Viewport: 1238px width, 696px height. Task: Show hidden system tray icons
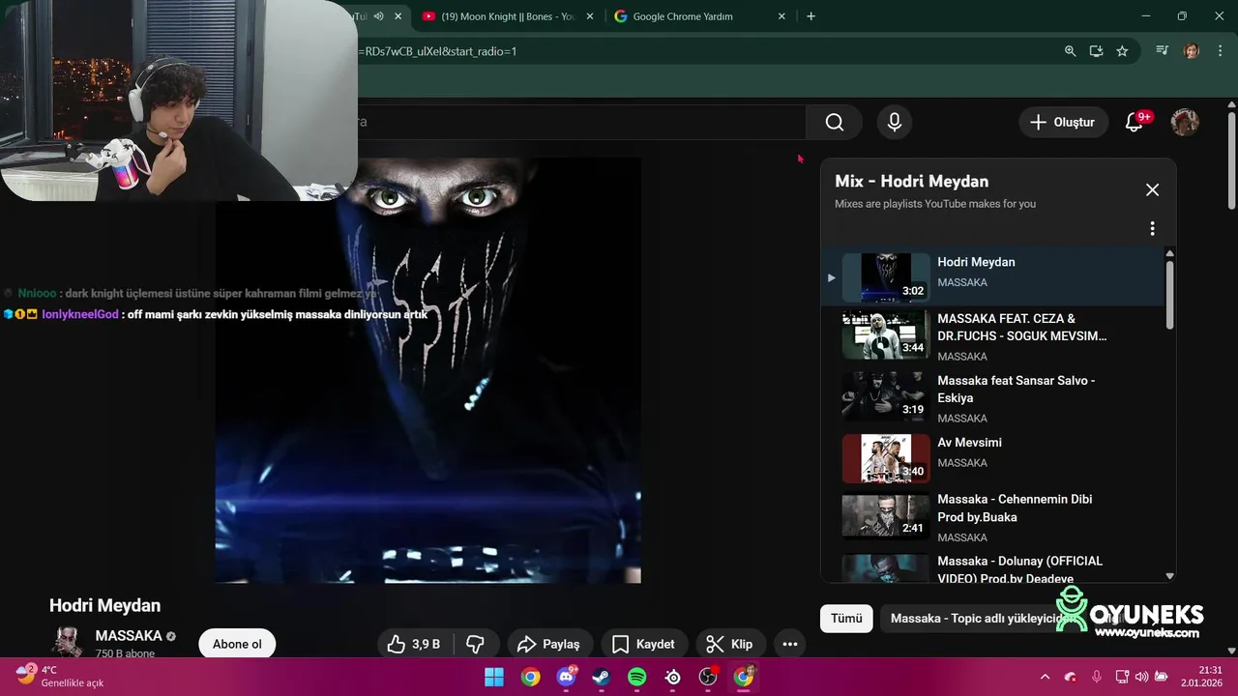1045,677
